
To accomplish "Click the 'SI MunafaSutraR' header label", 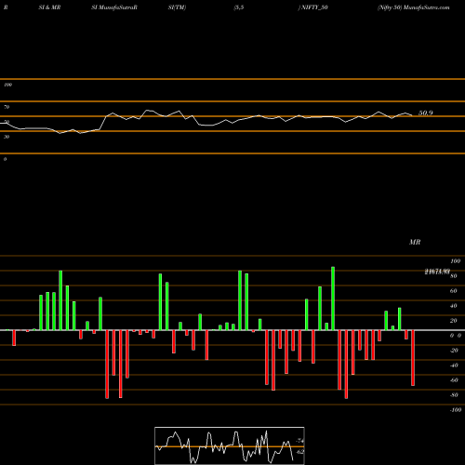I will tap(114, 7).
